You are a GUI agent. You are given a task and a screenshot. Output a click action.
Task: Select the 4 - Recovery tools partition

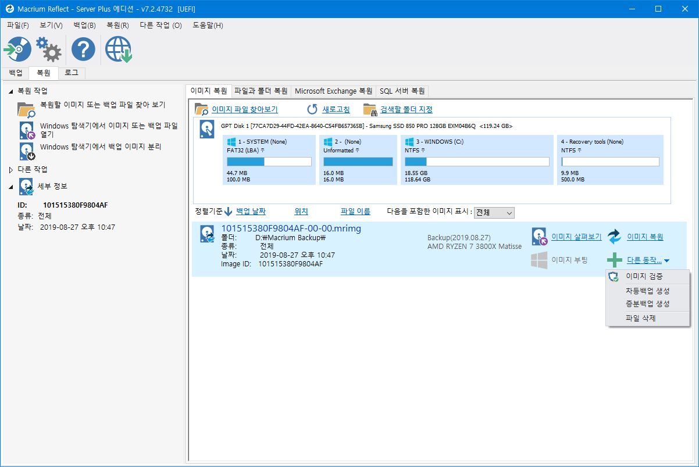click(610, 160)
